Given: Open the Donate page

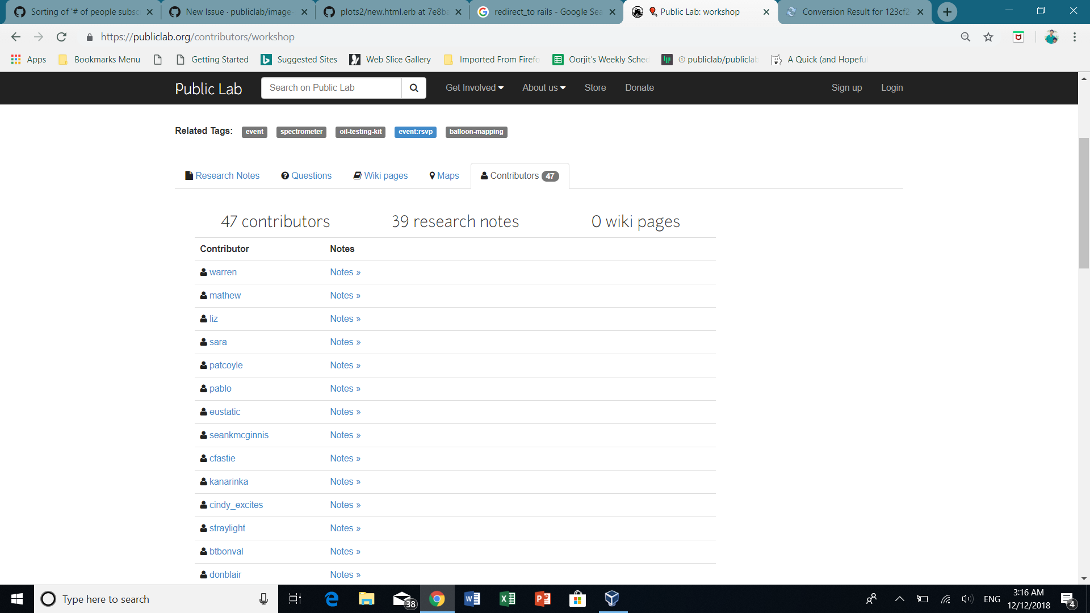Looking at the screenshot, I should 639,88.
